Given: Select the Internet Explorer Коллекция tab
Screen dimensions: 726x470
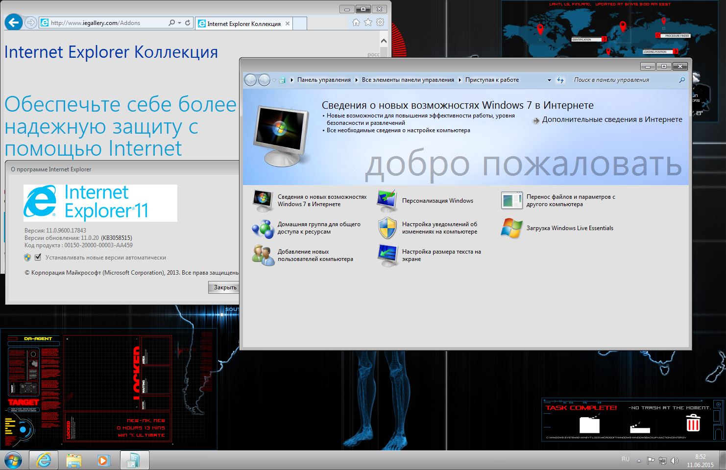Looking at the screenshot, I should point(244,23).
